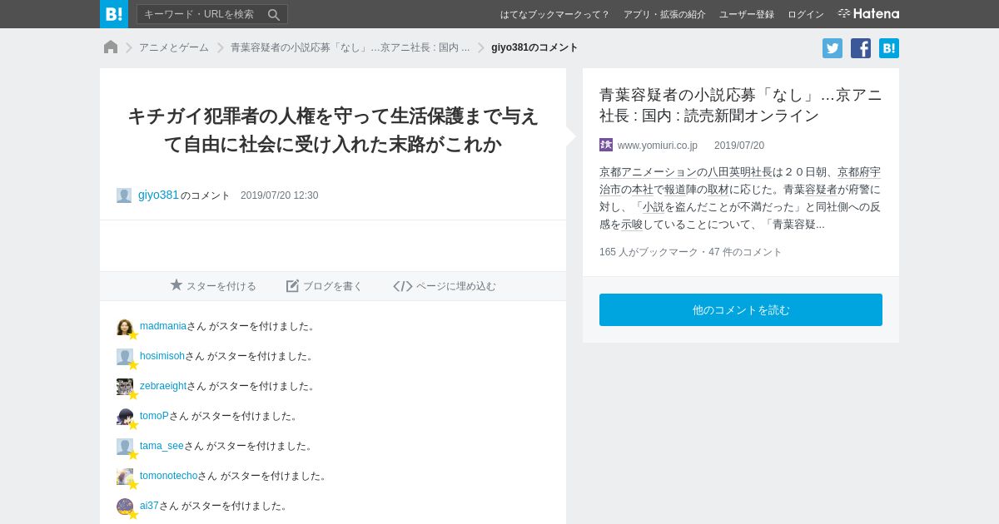The height and width of the screenshot is (524, 999).
Task: Open giyo381 avatar image
Action: (124, 195)
